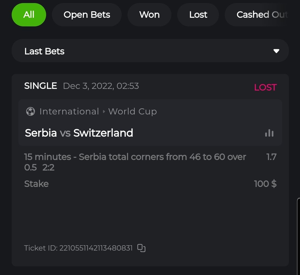Switch to the Open Bets tab
The width and height of the screenshot is (300, 275).
point(87,15)
